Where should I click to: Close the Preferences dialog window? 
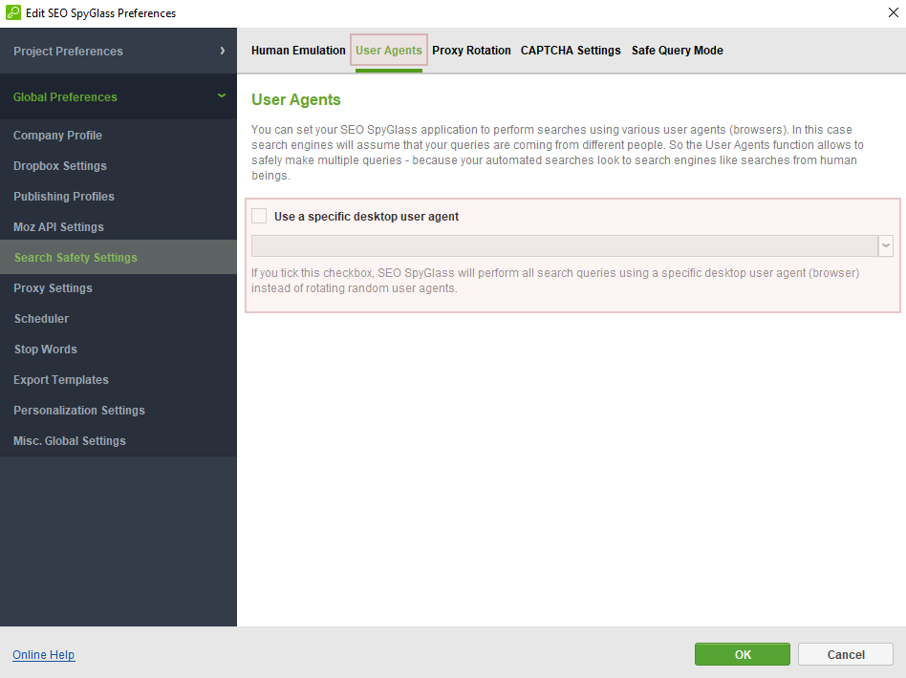(x=894, y=12)
